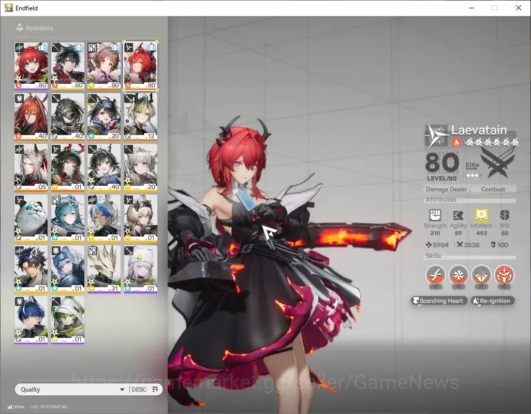Click the Operators header icon

pos(20,27)
